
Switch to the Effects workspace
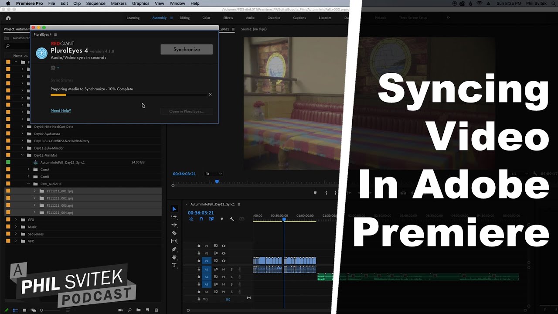228,18
